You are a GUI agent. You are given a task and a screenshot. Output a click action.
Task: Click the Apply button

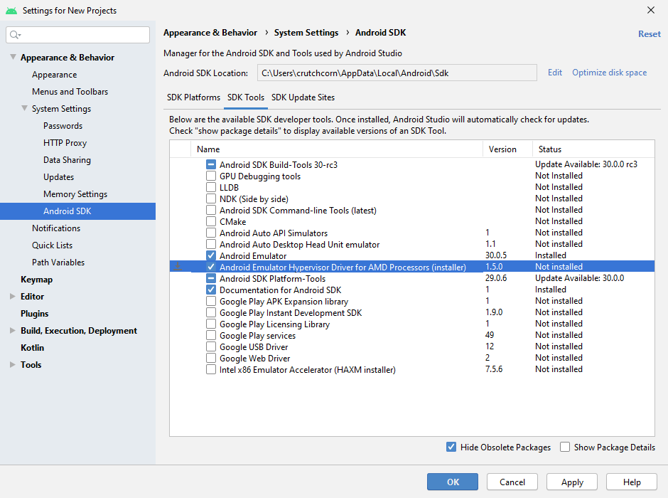click(572, 482)
